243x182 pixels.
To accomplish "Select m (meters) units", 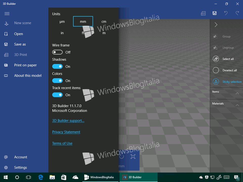I will tap(104, 33).
